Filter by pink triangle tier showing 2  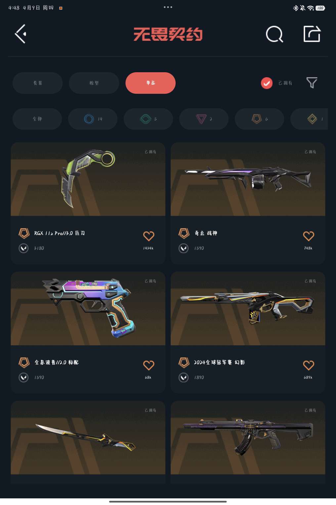[x=204, y=119]
